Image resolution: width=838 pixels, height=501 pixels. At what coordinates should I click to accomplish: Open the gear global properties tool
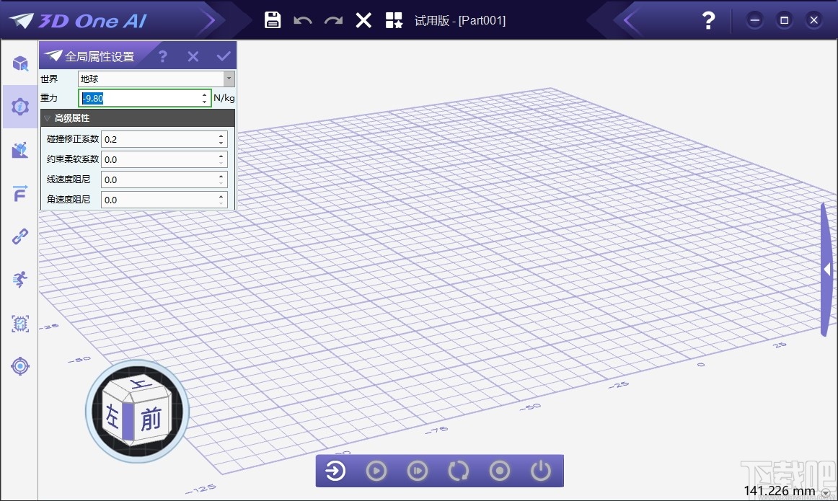[x=20, y=107]
